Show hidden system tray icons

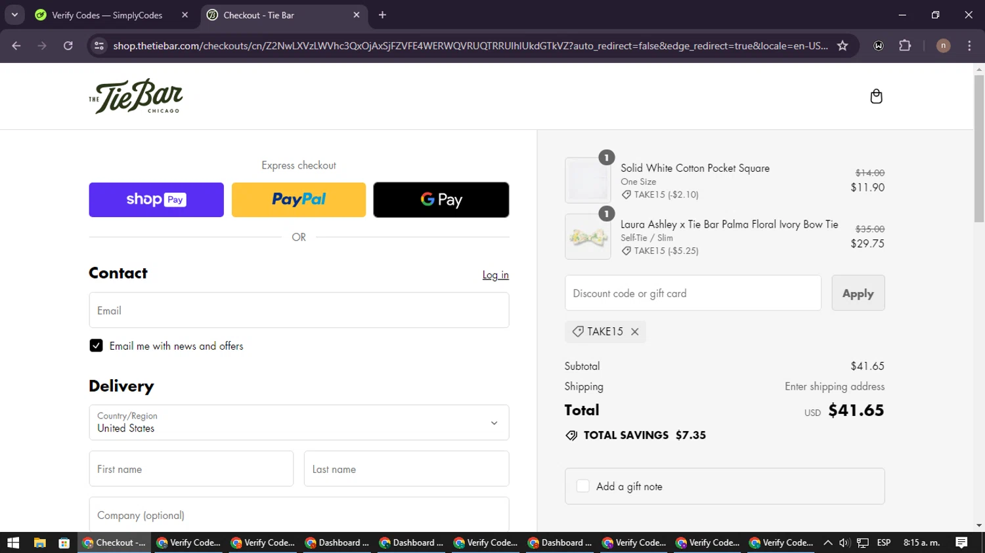(x=828, y=543)
